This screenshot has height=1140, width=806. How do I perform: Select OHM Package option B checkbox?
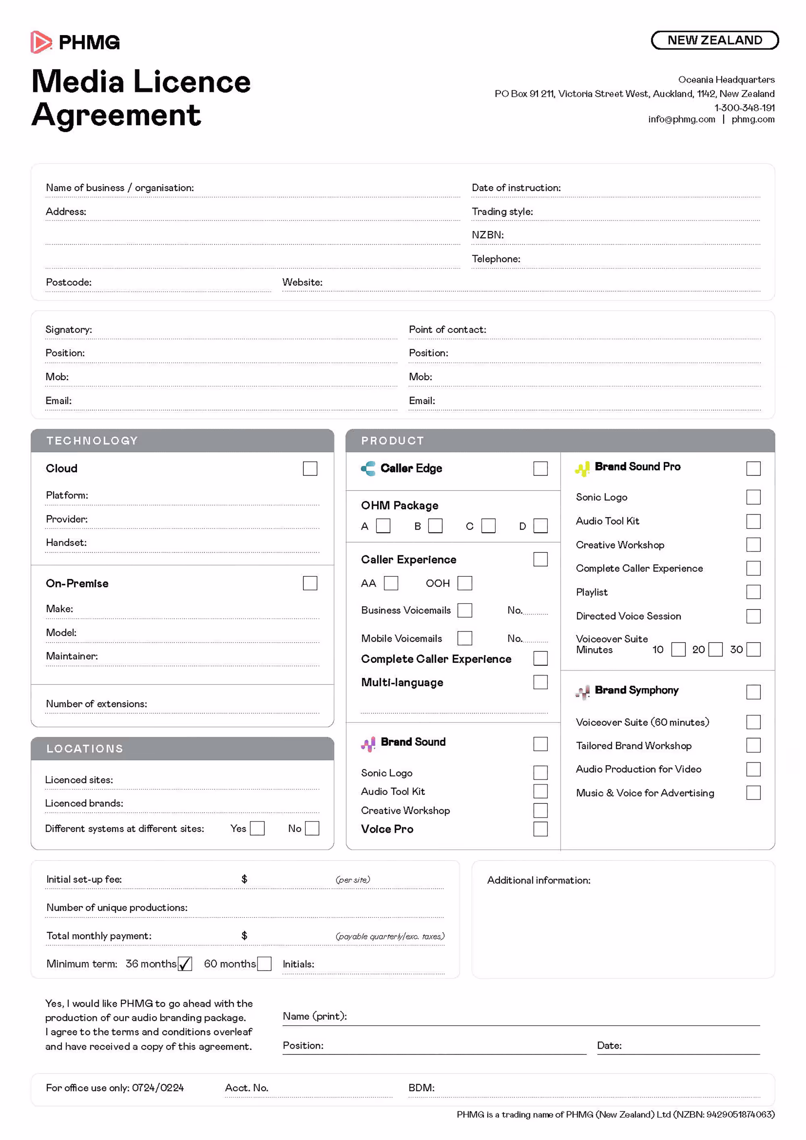(x=435, y=525)
